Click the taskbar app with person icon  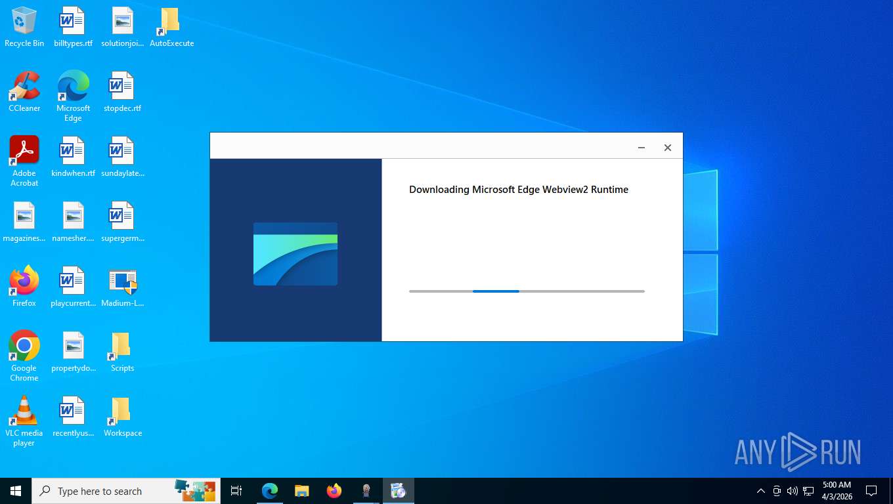click(x=366, y=491)
